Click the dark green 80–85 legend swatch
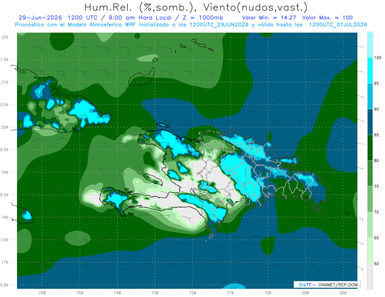Viewport: 385px width, 297px height. [x=370, y=148]
